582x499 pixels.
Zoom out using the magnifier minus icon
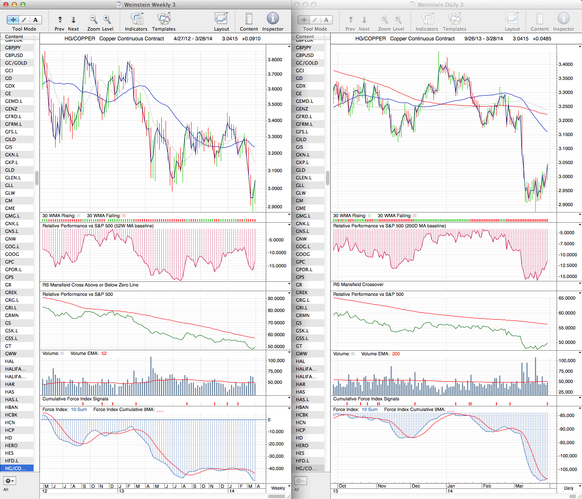coord(93,19)
